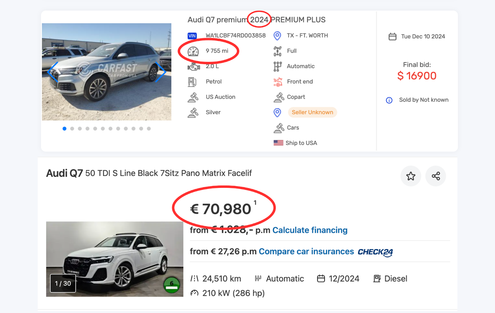Screen dimensions: 495x313
Task: Show the previous photo of the silver Audi
Action: point(53,72)
